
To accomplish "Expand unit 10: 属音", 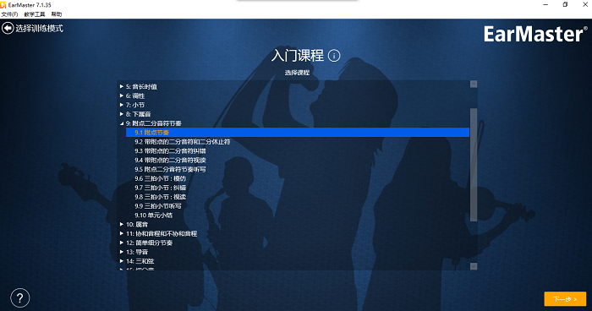I will (x=122, y=224).
